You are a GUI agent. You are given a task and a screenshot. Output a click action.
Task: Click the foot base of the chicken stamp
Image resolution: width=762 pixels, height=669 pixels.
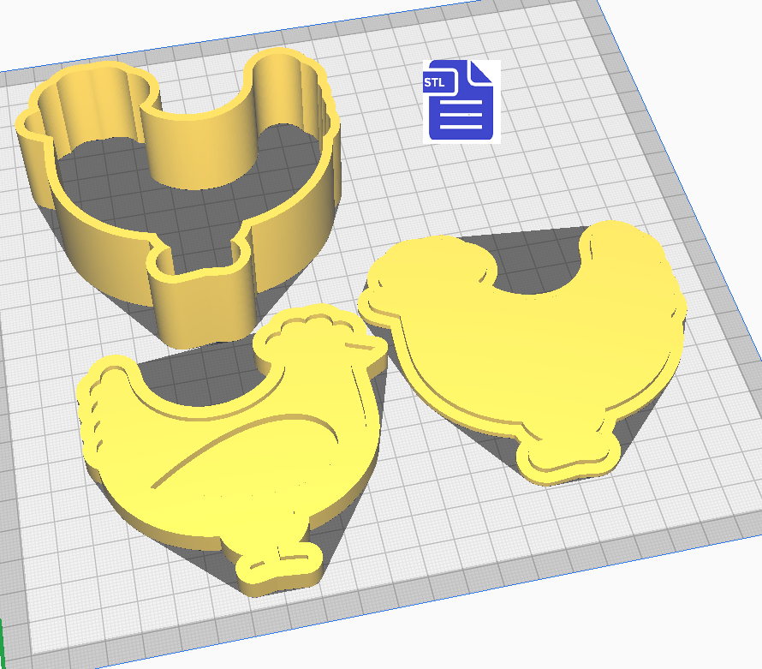[274, 565]
